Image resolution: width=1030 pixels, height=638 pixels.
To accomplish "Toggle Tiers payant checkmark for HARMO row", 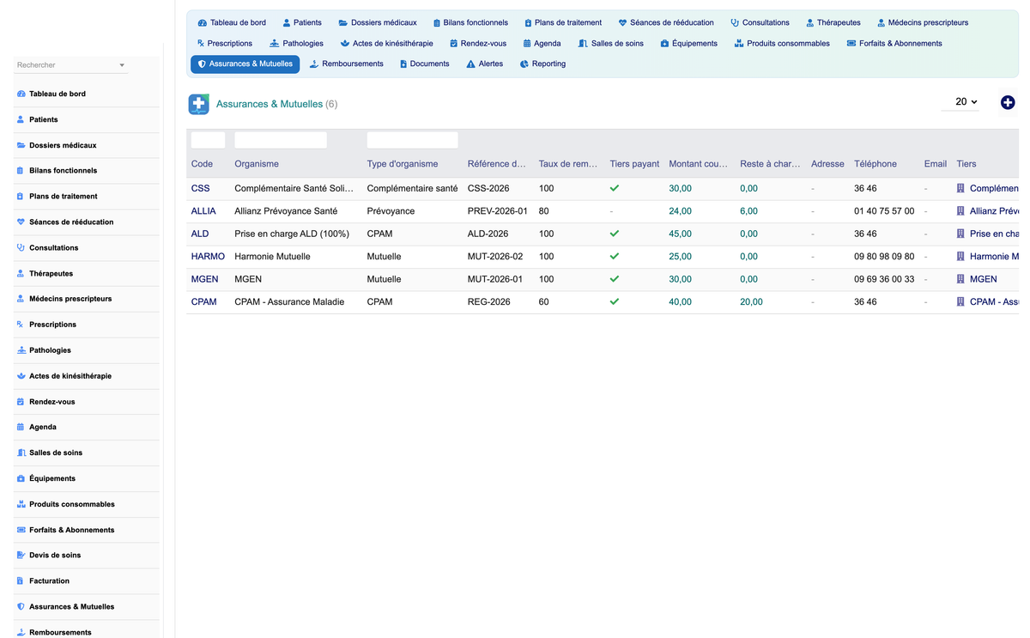I will point(614,256).
